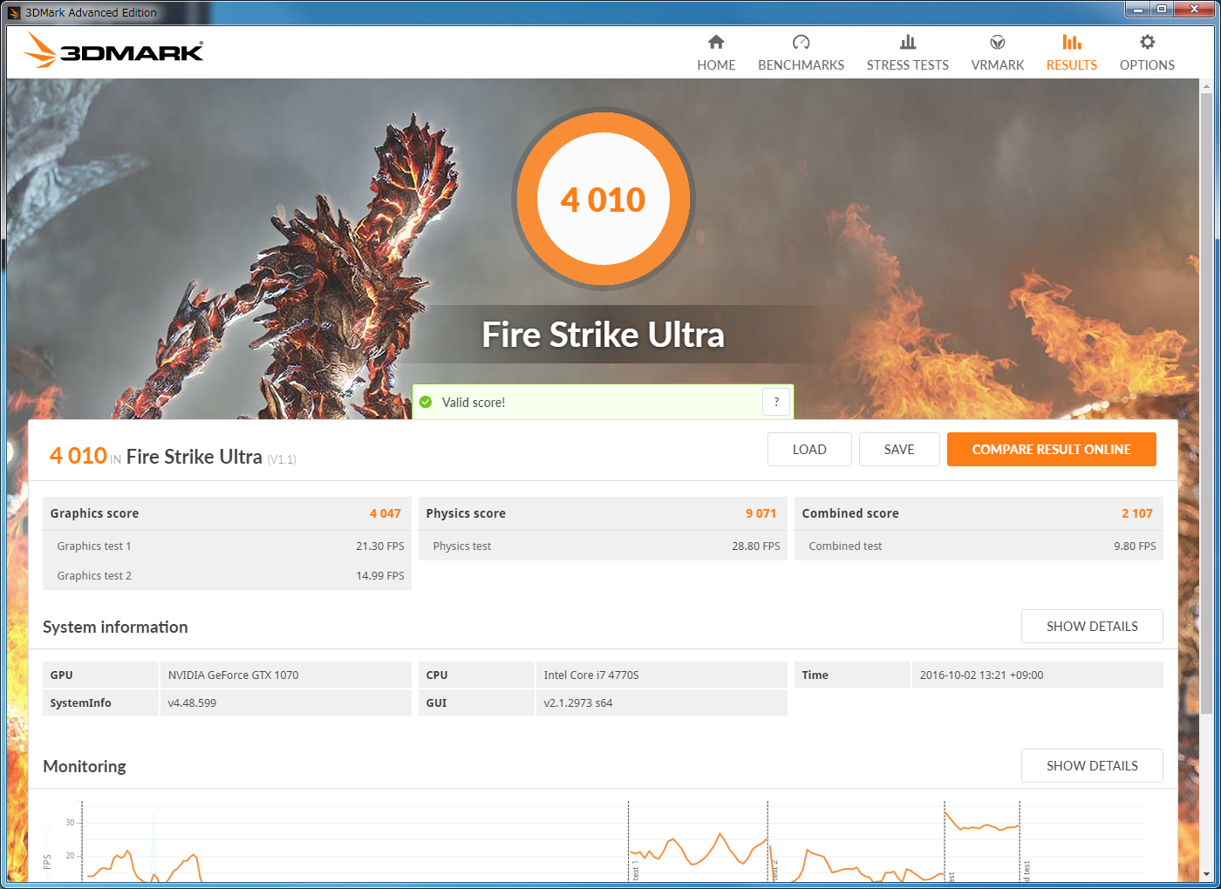Minimize the 3DMark window
The height and width of the screenshot is (889, 1221).
tap(1138, 10)
